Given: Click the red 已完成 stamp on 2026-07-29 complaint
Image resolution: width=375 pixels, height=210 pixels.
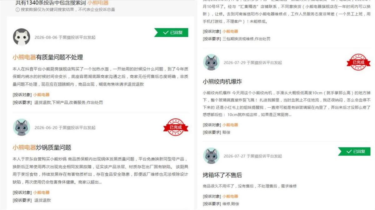Looking at the screenshot, I should (358, 62).
